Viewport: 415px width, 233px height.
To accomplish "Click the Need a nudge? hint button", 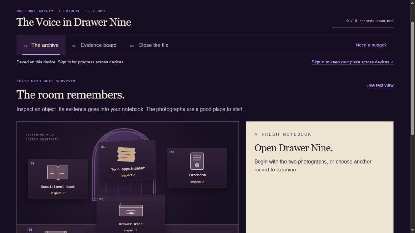I will pos(371,45).
